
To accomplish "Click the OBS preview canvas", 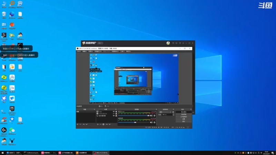I will tap(134, 79).
